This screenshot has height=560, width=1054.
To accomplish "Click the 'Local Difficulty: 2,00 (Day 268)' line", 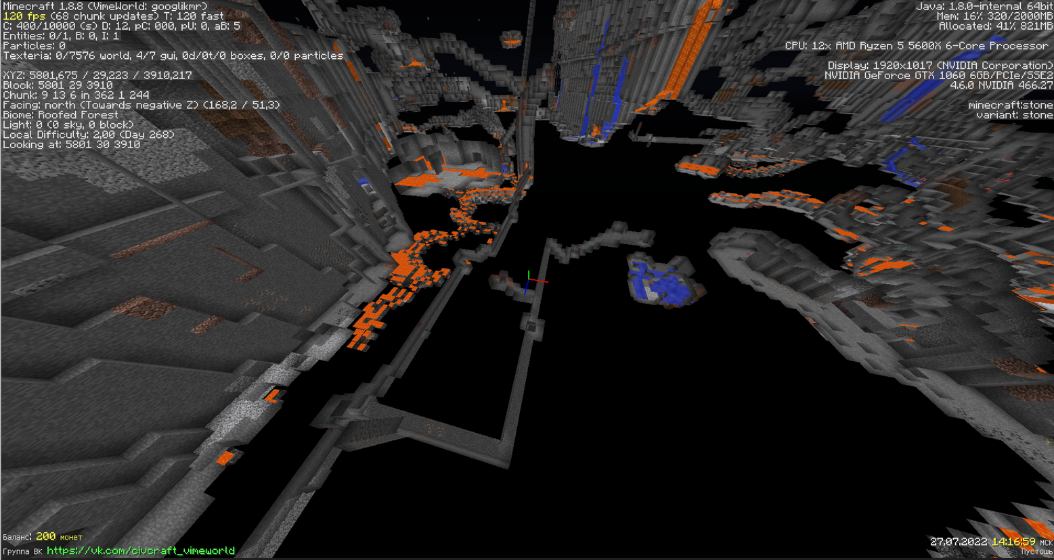I will [89, 135].
